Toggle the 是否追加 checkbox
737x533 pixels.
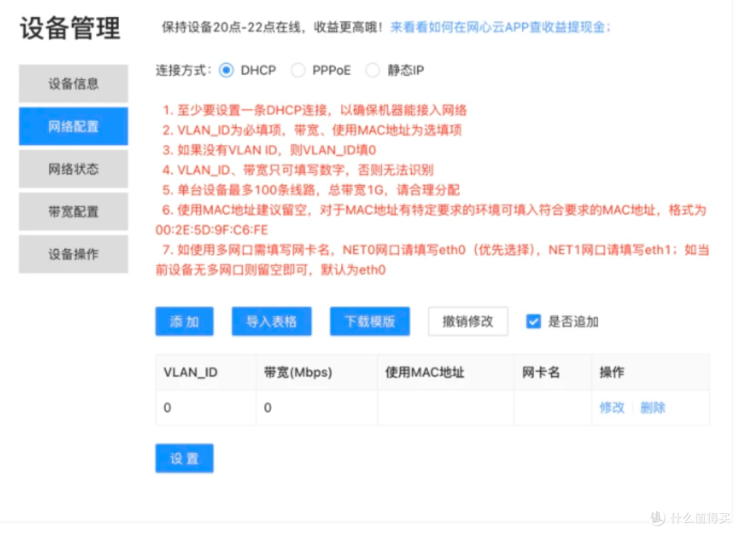pos(533,322)
